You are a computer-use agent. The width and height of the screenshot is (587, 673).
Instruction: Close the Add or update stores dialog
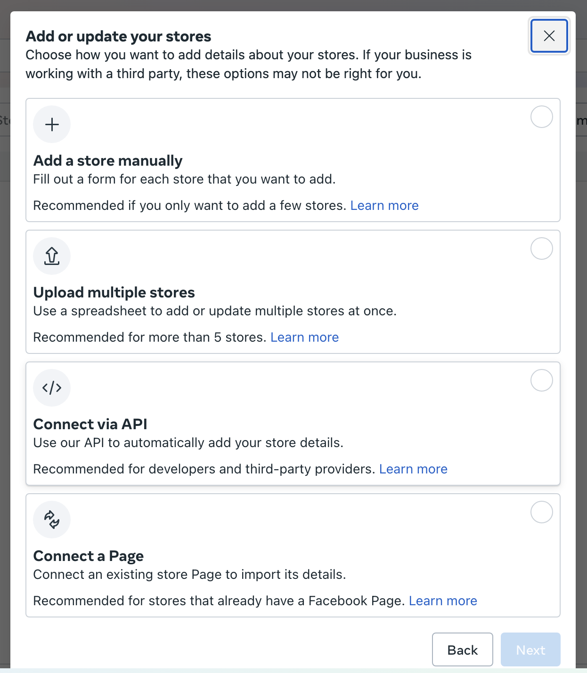click(549, 36)
